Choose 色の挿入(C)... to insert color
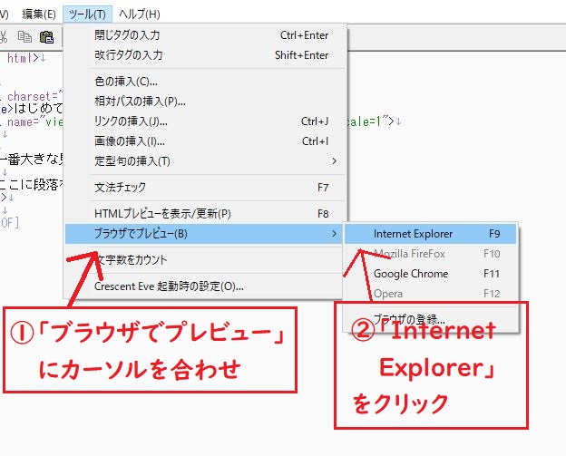 point(132,81)
